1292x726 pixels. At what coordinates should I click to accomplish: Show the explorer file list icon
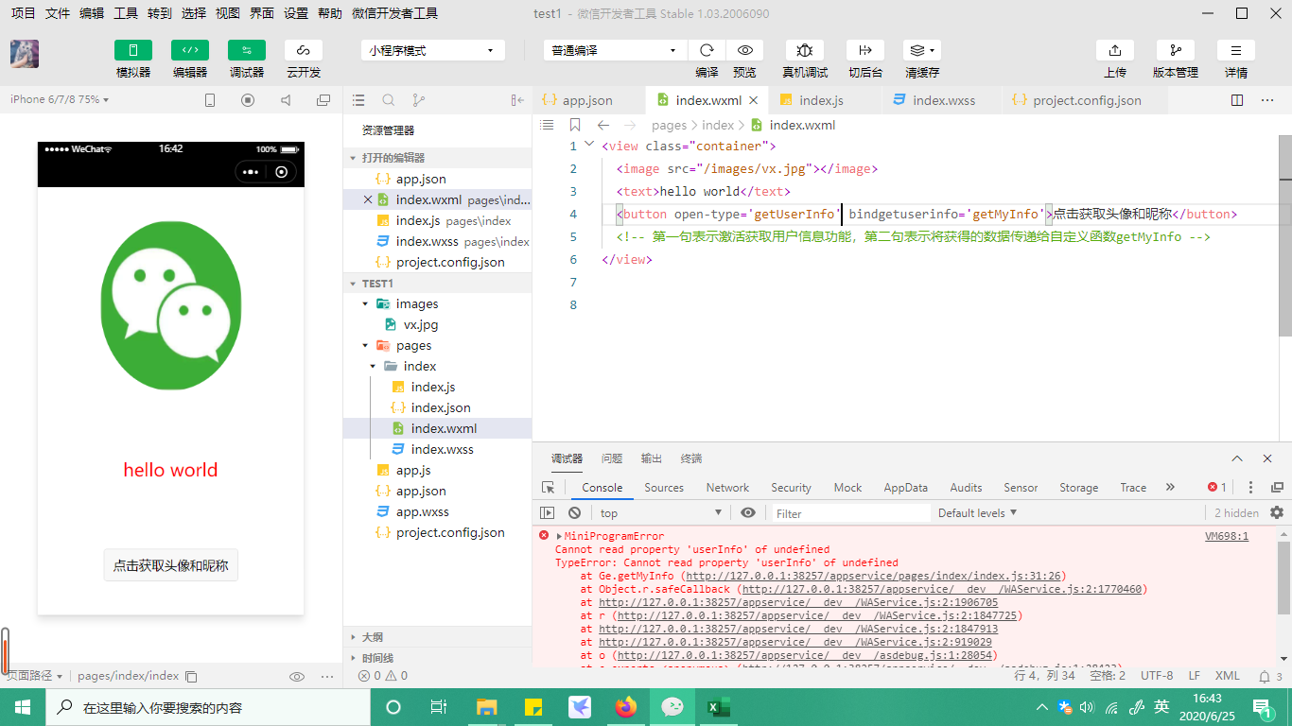[x=358, y=100]
